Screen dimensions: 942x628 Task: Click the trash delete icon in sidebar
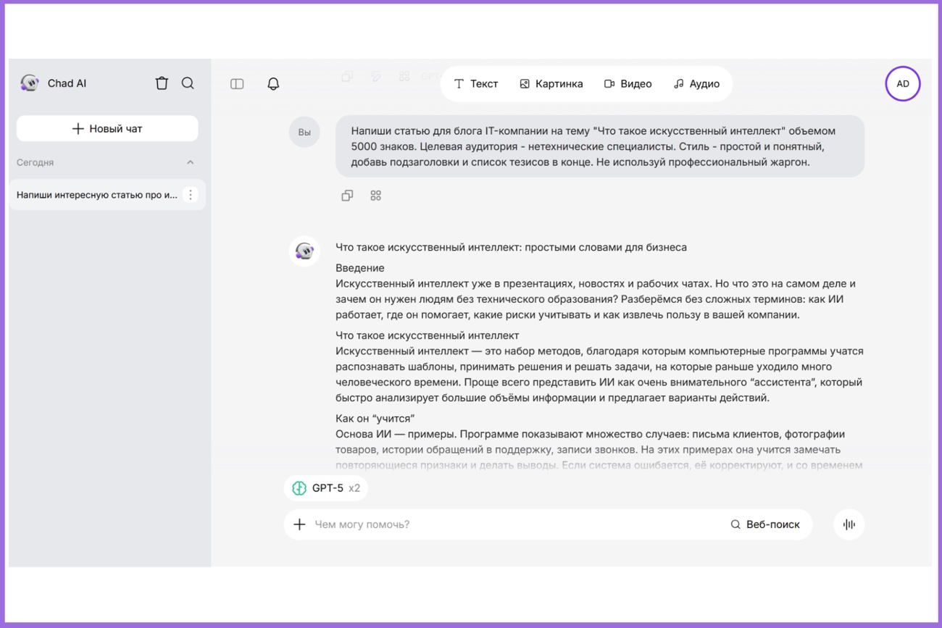162,83
